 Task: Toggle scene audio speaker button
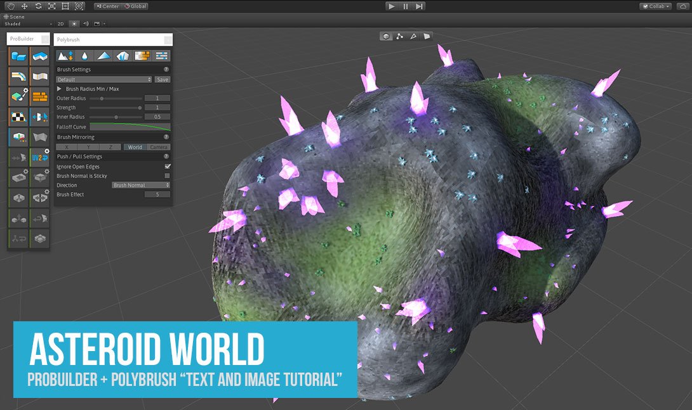[x=86, y=24]
